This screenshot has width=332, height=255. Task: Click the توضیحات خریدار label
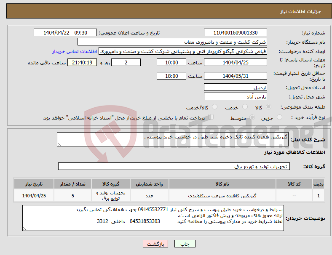tap(305, 218)
